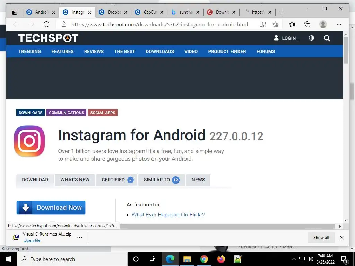Click the user profile avatar icon

click(323, 25)
